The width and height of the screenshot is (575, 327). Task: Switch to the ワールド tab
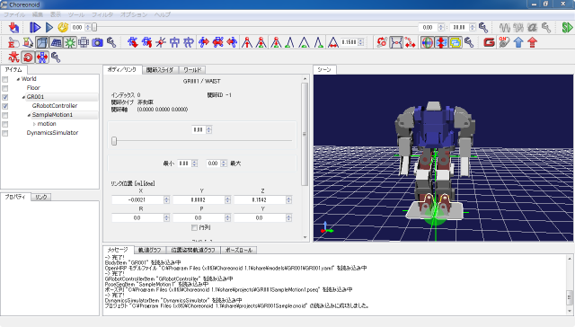[192, 70]
